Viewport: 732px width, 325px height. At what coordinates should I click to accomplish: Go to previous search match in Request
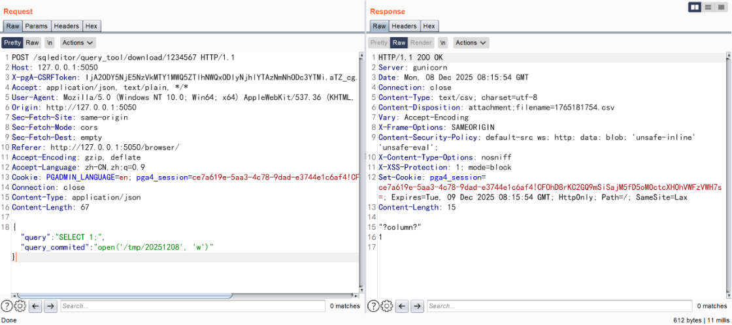(x=36, y=305)
